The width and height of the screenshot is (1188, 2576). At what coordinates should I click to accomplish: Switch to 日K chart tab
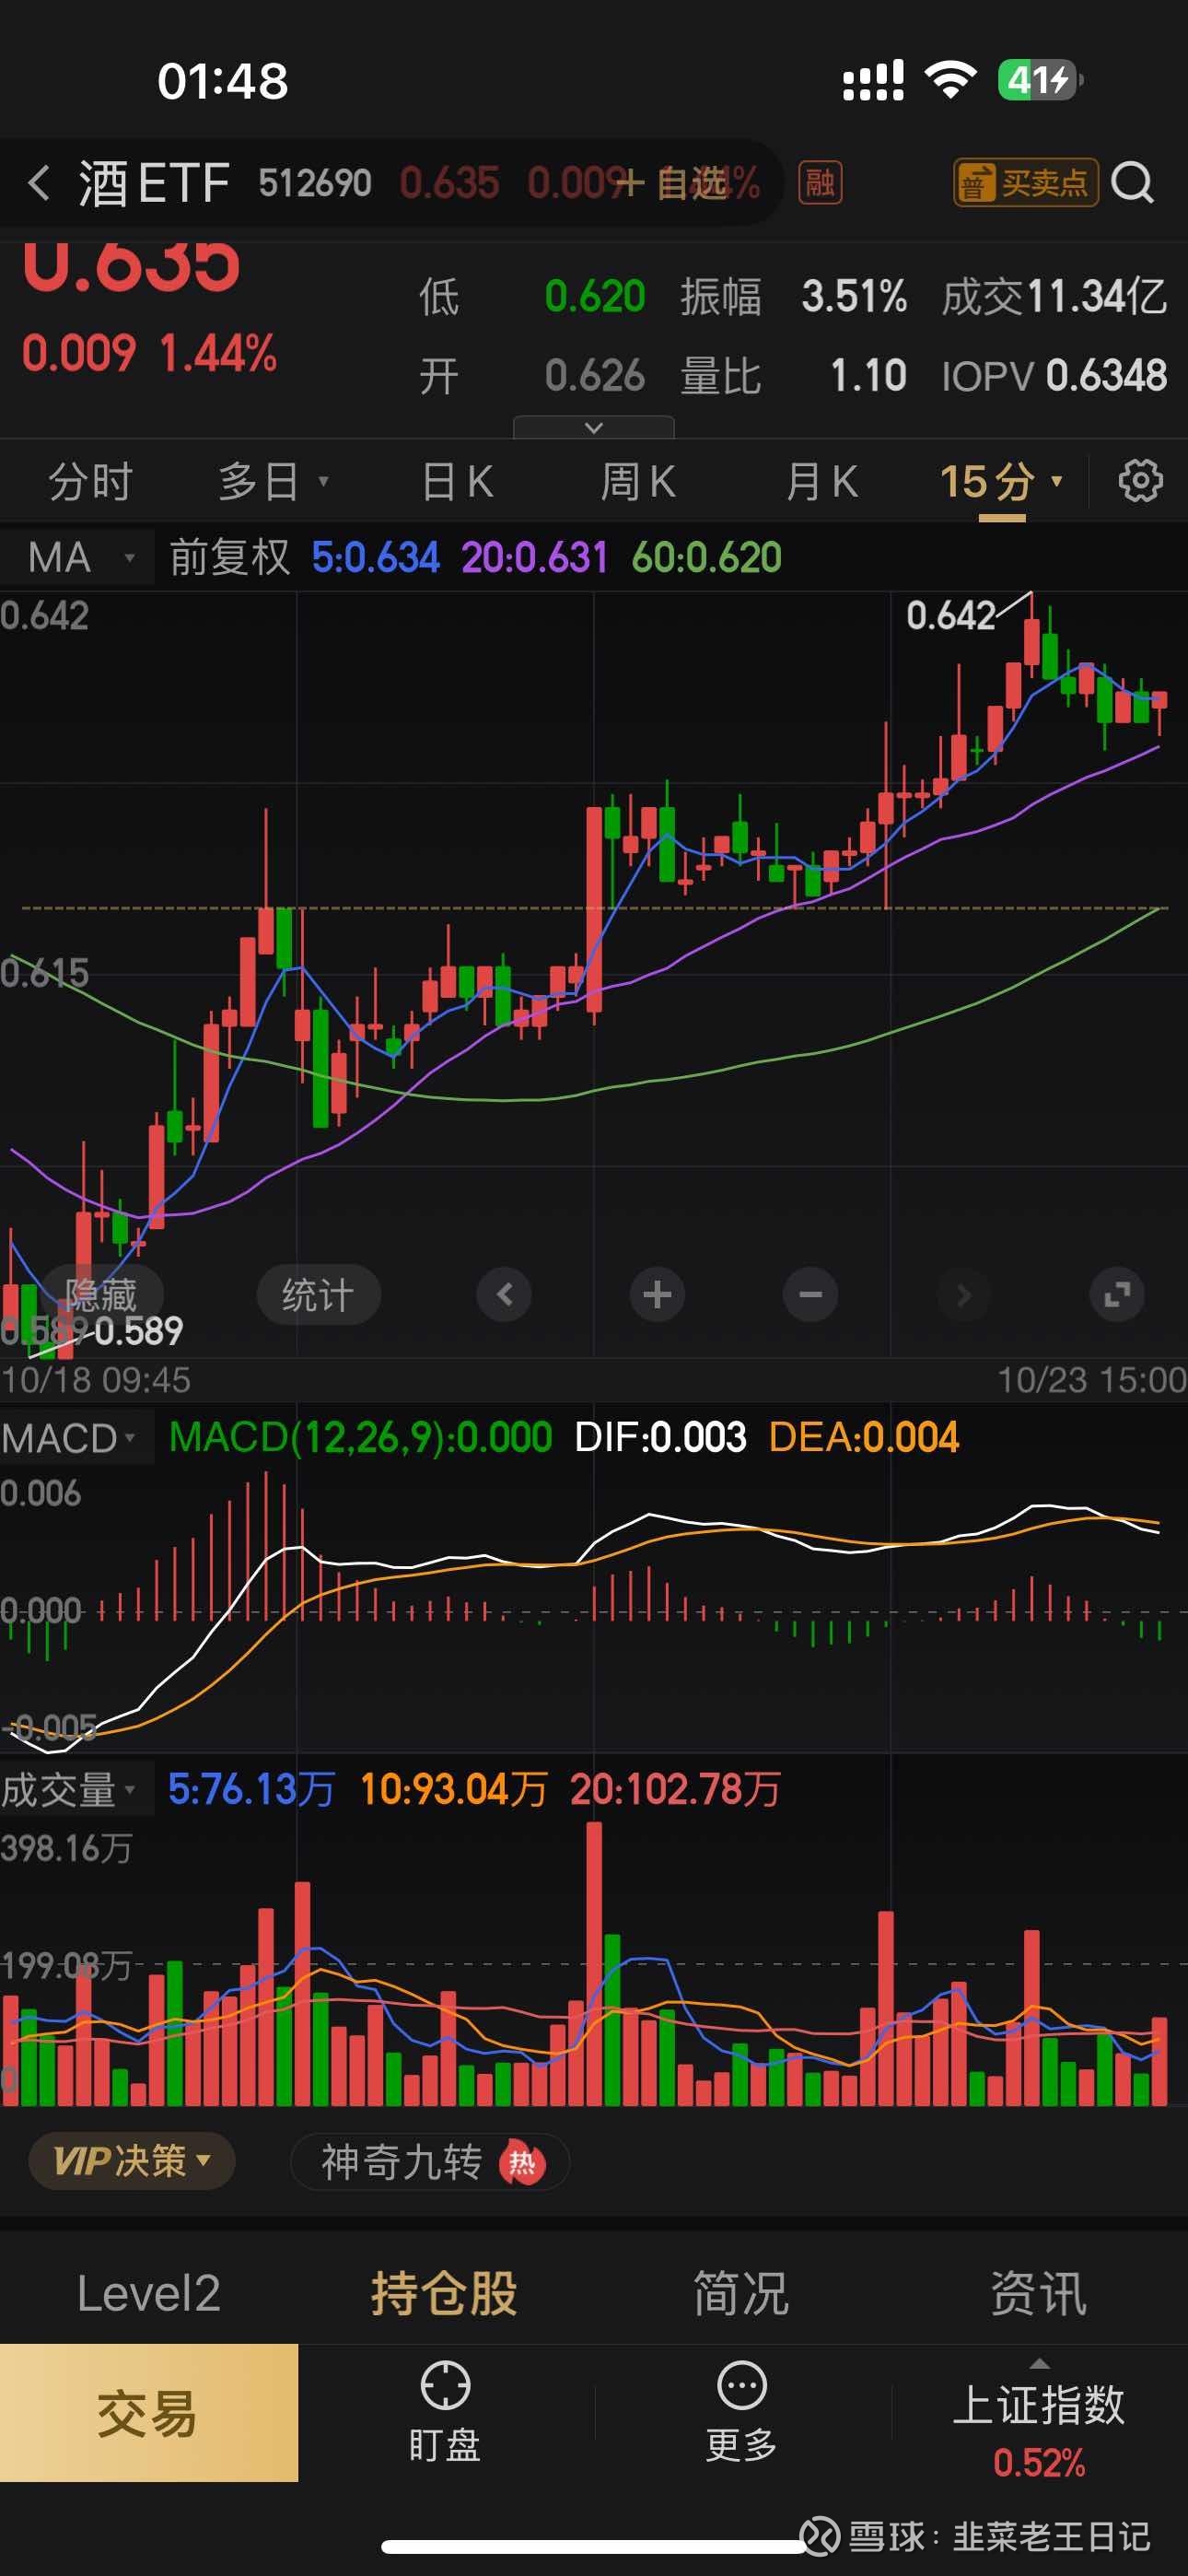click(x=457, y=481)
